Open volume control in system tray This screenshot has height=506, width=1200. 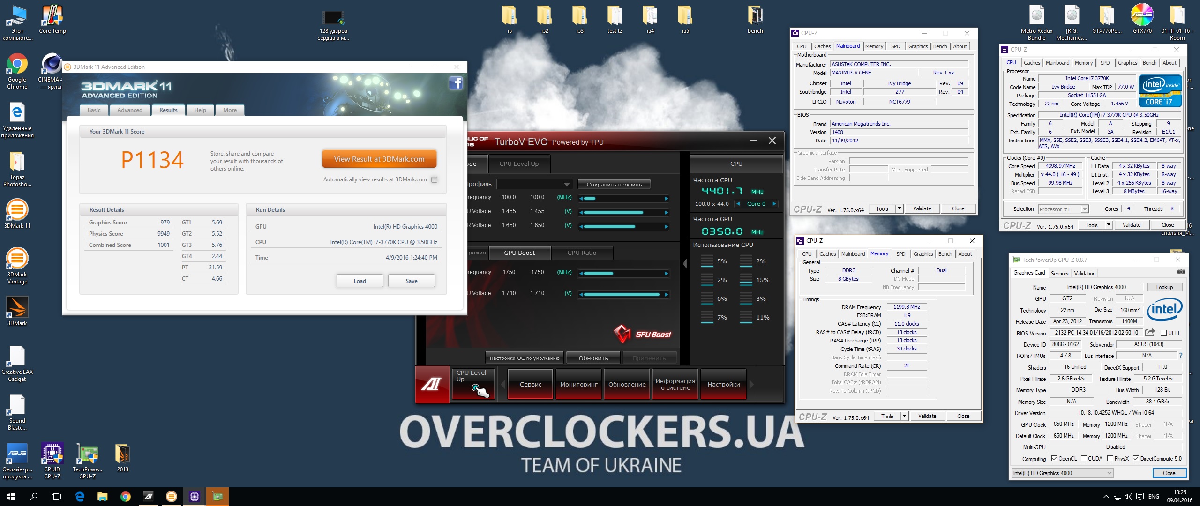coord(1128,497)
